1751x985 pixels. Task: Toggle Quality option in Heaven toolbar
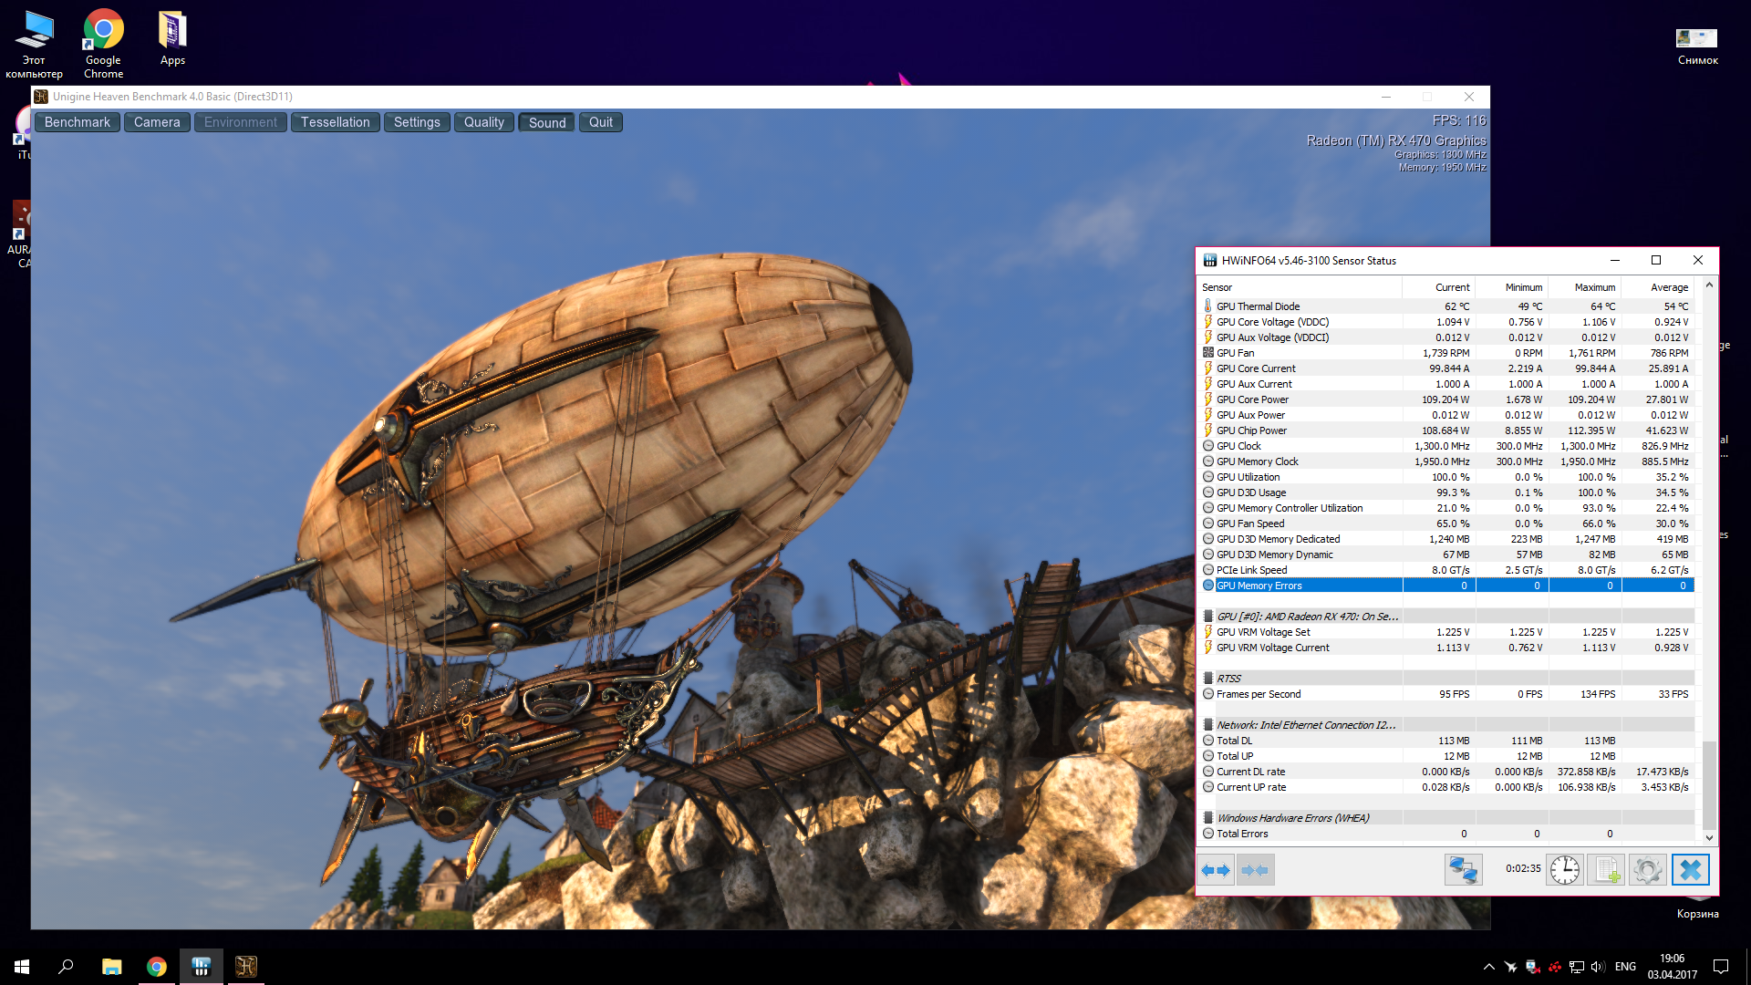coord(483,122)
